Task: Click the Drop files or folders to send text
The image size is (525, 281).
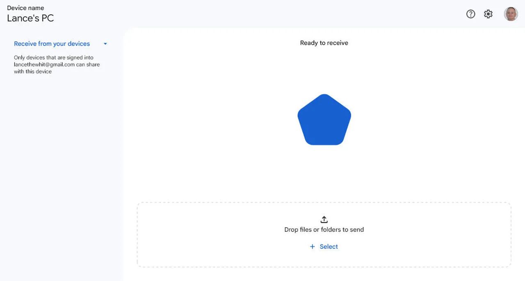Action: click(x=324, y=230)
